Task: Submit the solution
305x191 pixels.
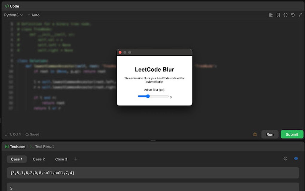Action: pos(292,134)
